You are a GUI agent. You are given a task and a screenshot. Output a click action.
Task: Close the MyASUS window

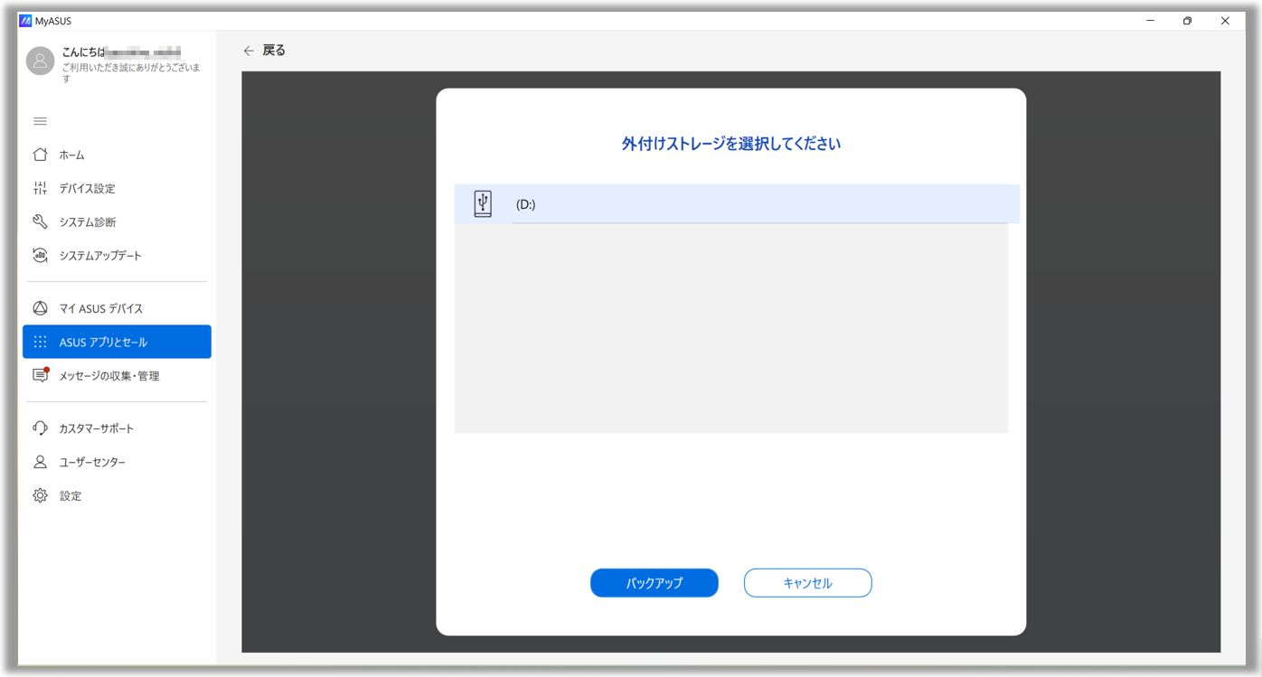(x=1225, y=21)
